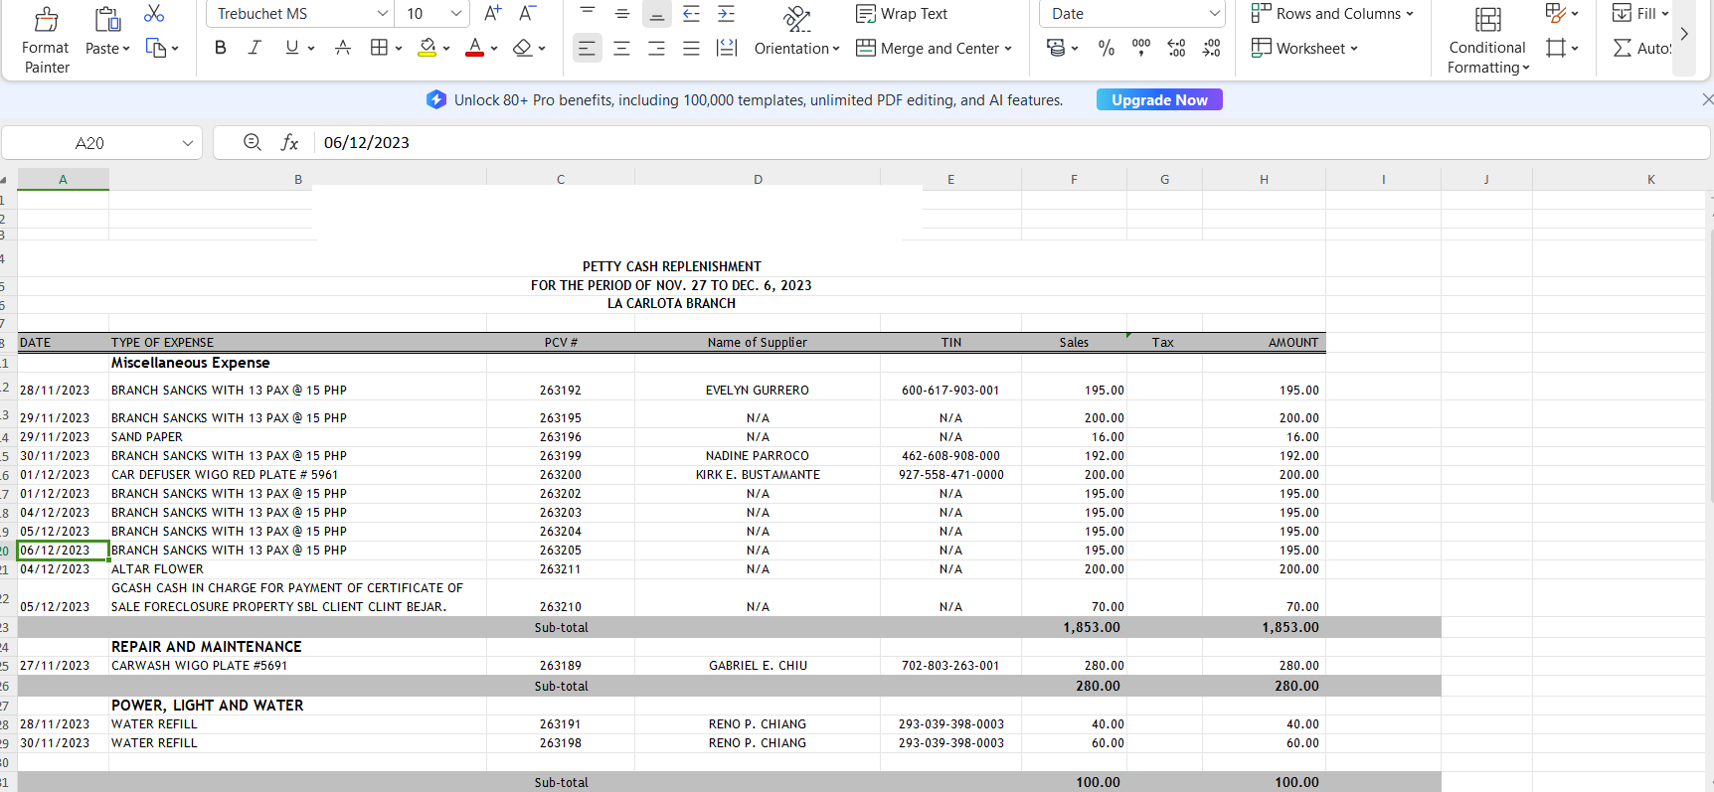Screen dimensions: 1714x792
Task: Click the distributed alignment icon
Action: coord(727,48)
